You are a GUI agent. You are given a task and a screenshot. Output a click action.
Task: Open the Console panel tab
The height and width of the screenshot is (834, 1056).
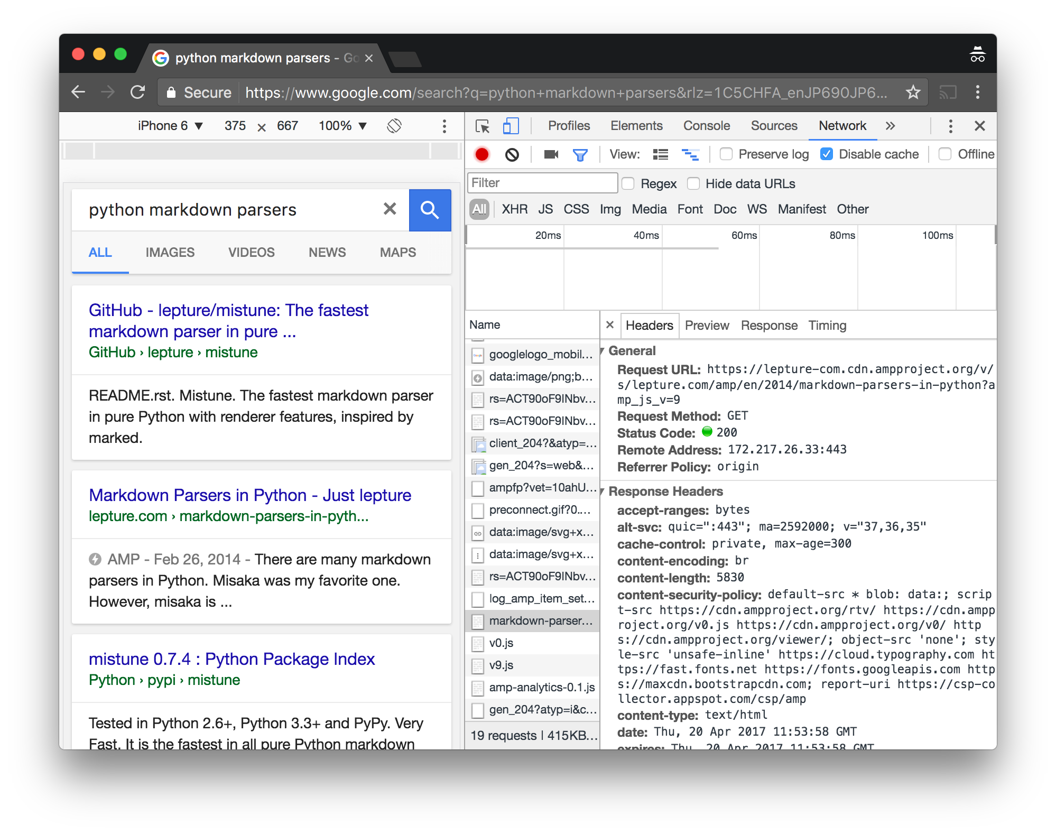pos(706,126)
